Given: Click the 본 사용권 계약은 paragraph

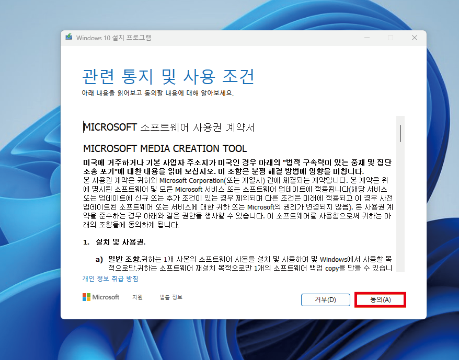Looking at the screenshot, I should (x=238, y=203).
